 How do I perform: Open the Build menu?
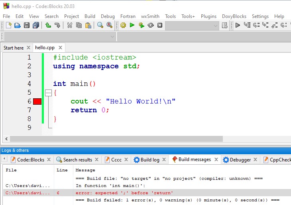pyautogui.click(x=90, y=16)
